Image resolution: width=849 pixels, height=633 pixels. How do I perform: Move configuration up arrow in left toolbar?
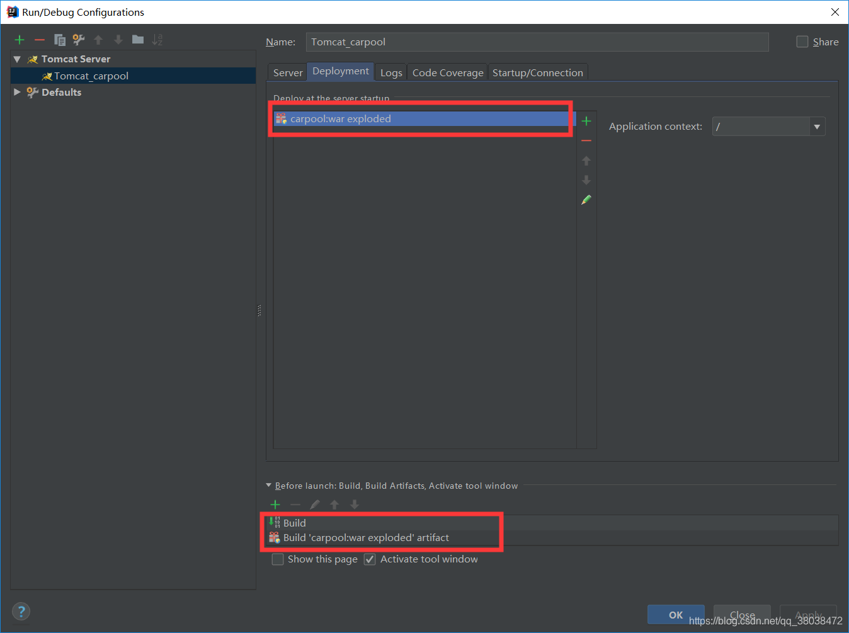click(98, 40)
